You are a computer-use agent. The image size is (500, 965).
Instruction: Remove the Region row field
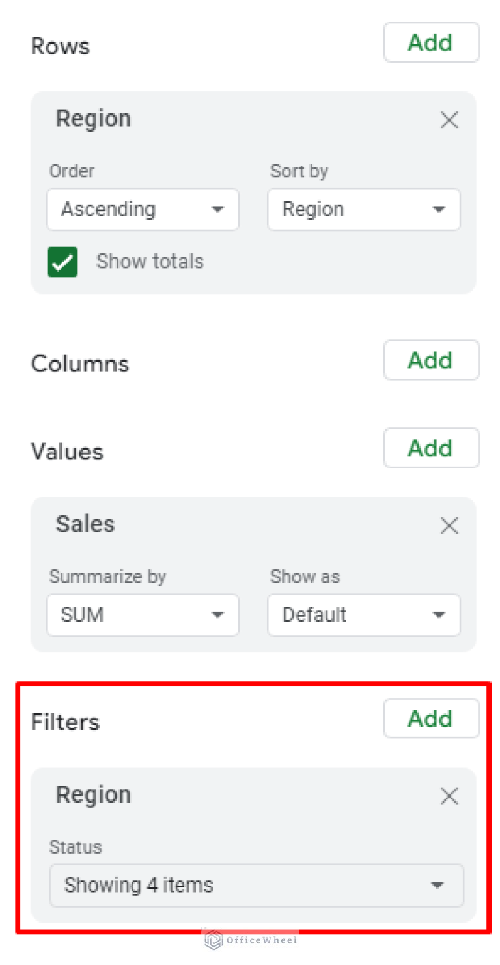pyautogui.click(x=449, y=120)
